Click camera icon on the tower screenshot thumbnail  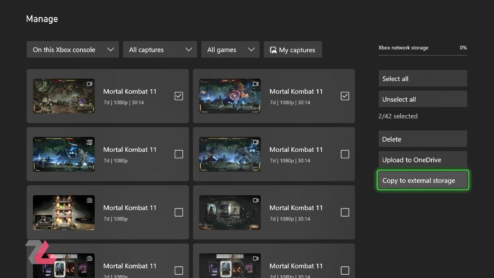click(x=90, y=200)
